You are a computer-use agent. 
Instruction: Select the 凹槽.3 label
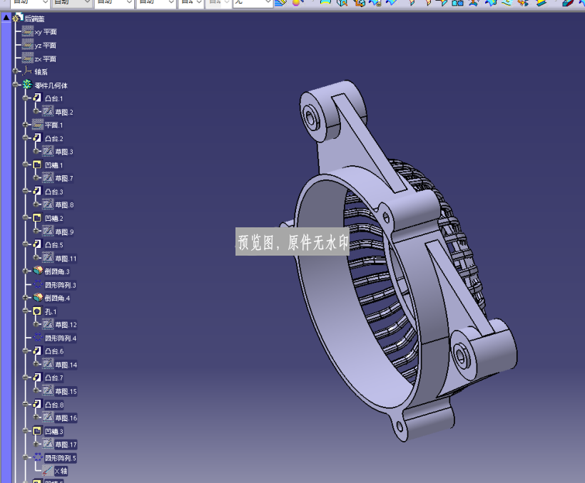click(54, 432)
